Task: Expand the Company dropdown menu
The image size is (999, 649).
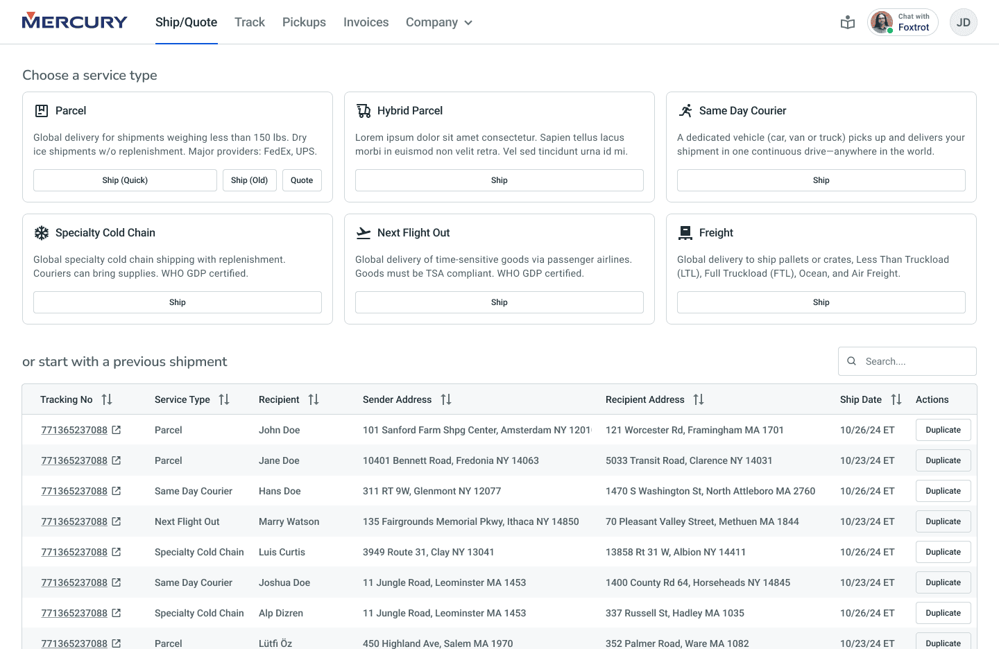Action: (439, 22)
